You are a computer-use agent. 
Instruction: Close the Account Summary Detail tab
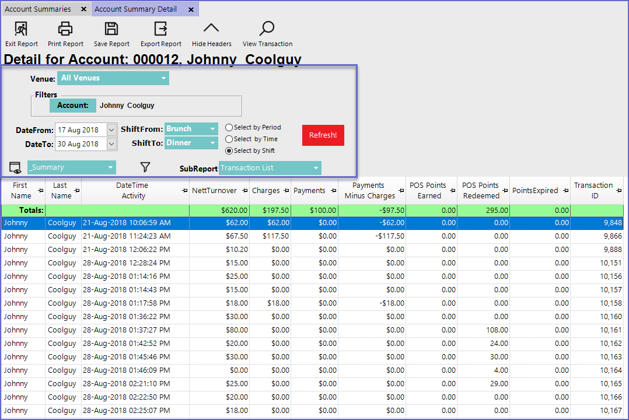190,9
